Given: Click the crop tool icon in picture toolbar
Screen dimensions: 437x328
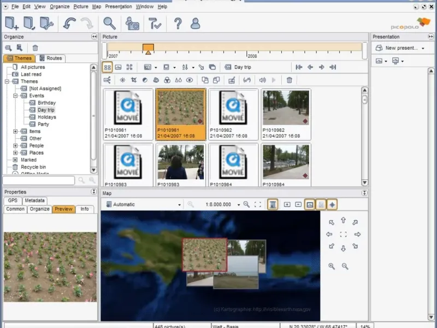Looking at the screenshot, I should coord(133,80).
